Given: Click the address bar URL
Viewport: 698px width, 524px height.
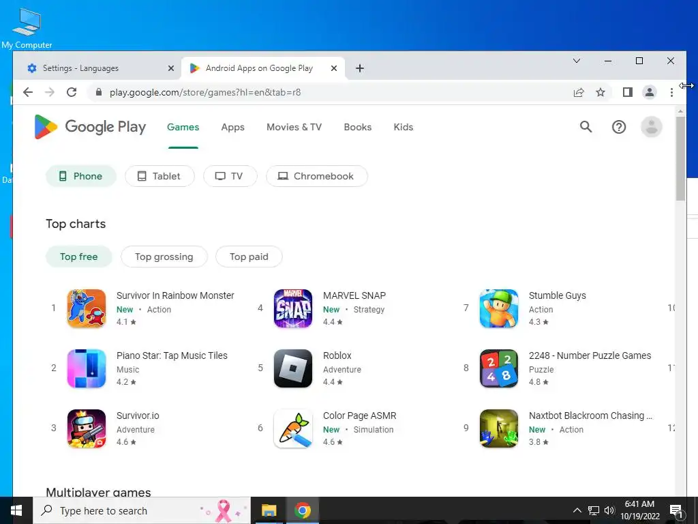Looking at the screenshot, I should (x=205, y=92).
